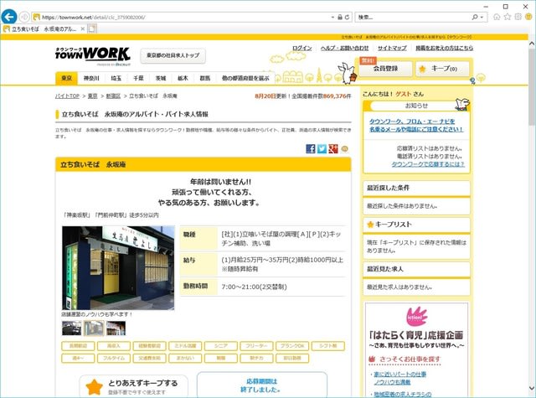This screenshot has width=536, height=398.
Task: Click the round icon right of Google+
Action: tap(344, 148)
